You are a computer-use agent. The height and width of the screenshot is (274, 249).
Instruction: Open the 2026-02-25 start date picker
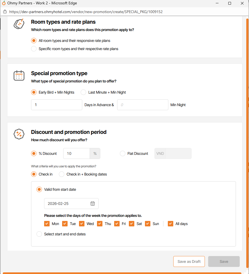point(68,204)
